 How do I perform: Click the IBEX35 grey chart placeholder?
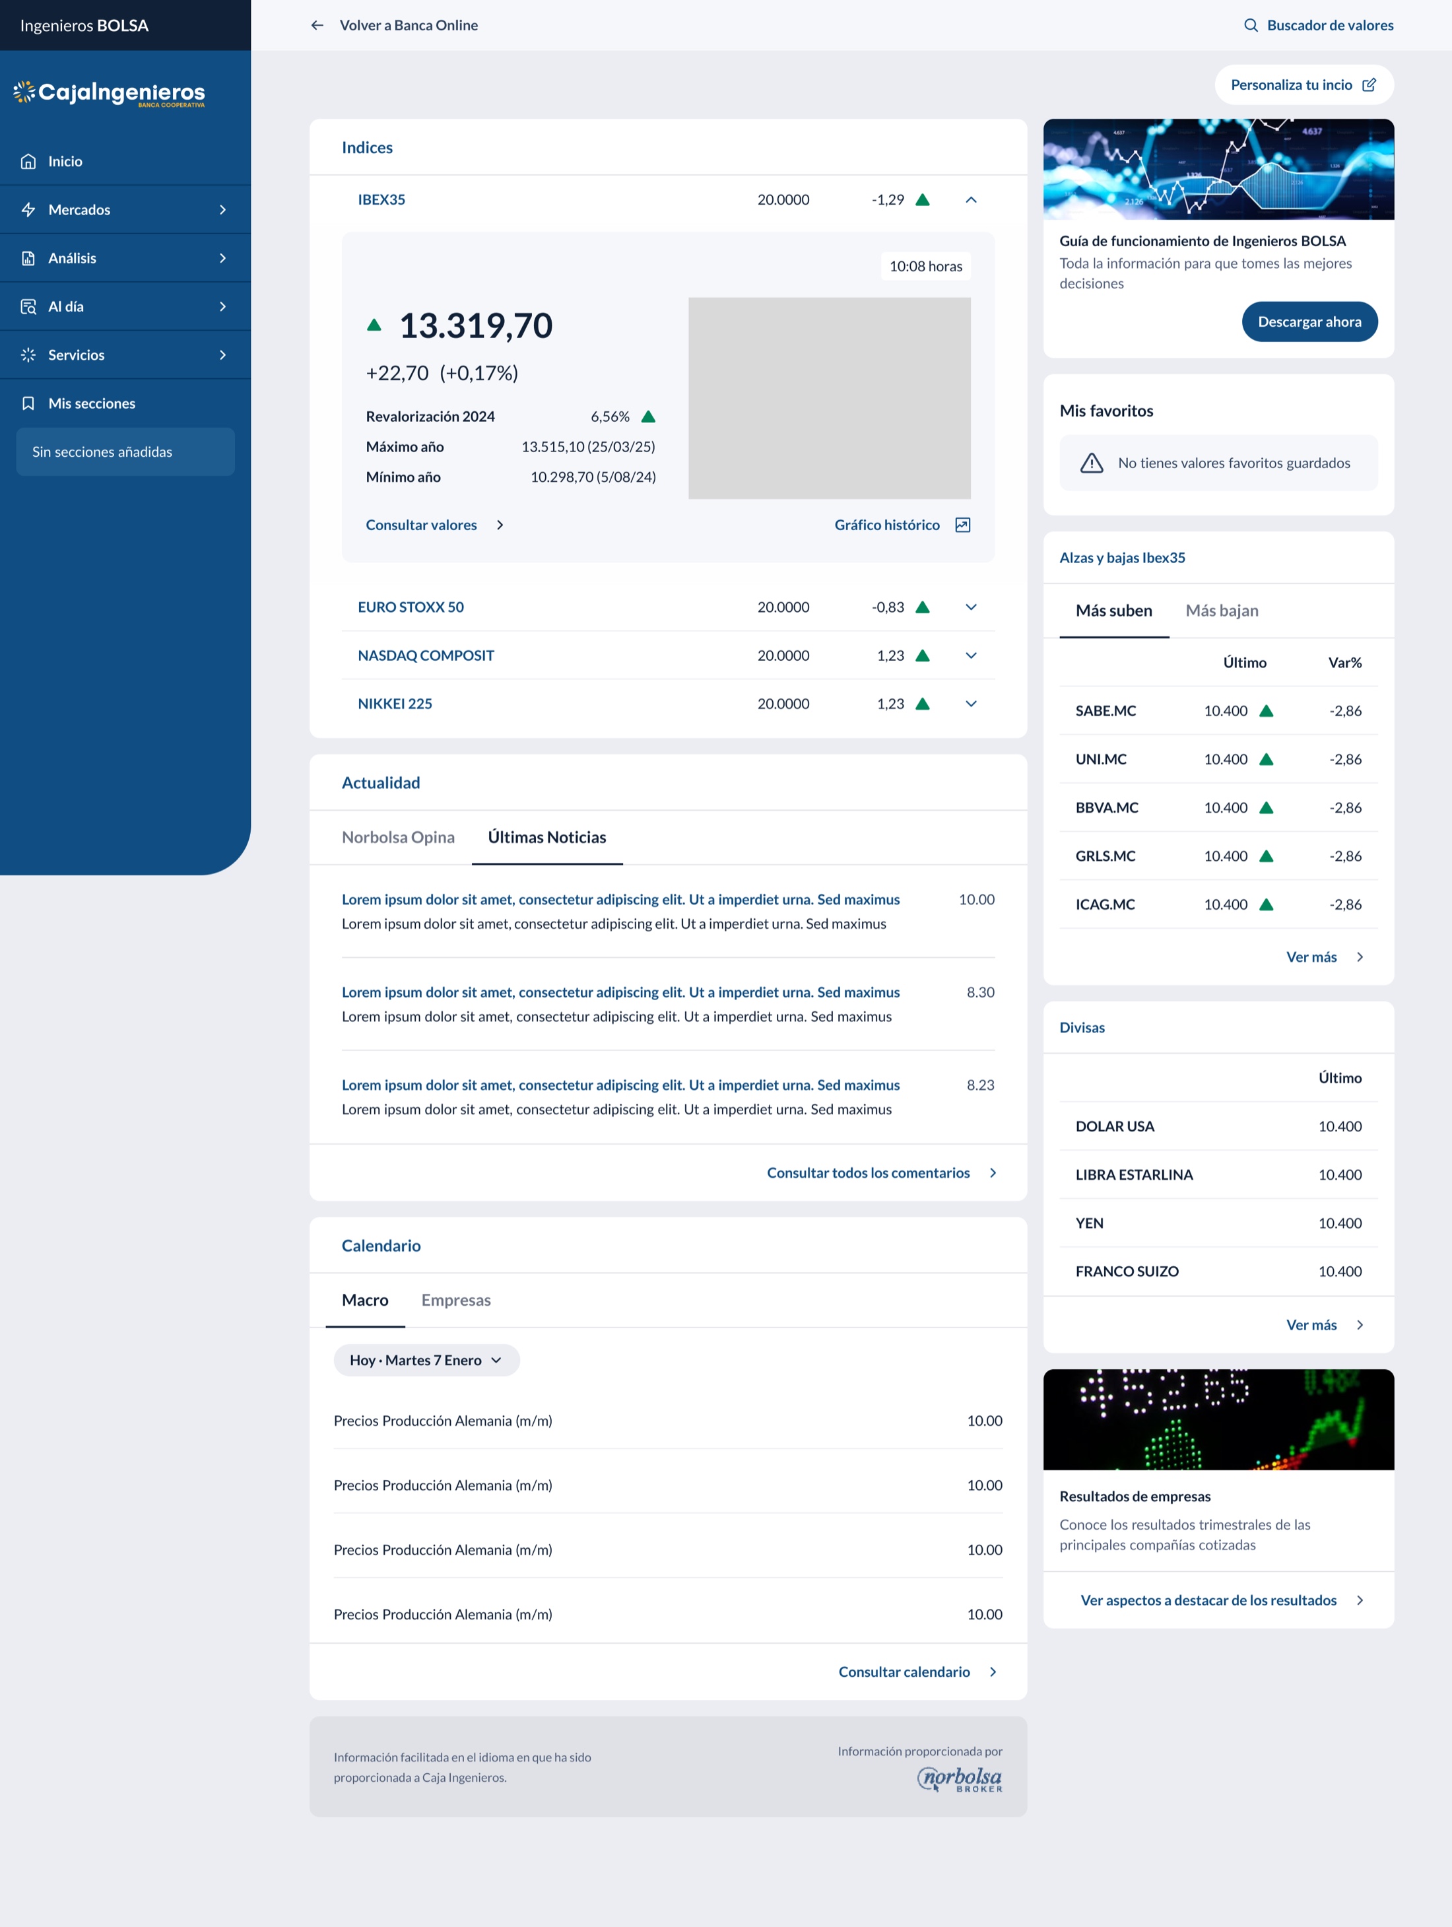(829, 398)
